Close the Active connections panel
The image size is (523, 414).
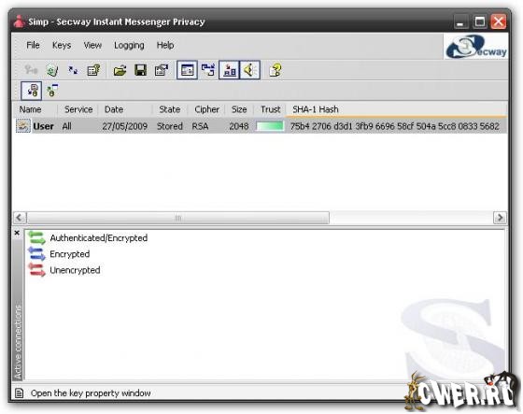[x=17, y=233]
